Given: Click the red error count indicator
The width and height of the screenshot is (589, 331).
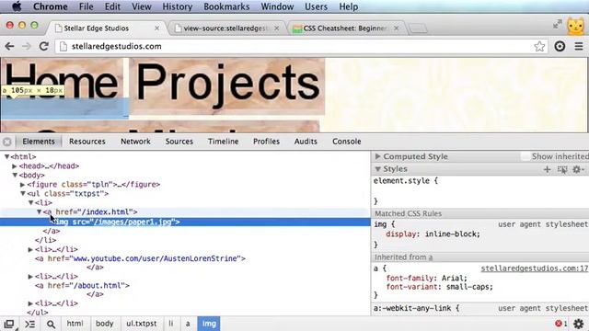Looking at the screenshot, I should [560, 324].
